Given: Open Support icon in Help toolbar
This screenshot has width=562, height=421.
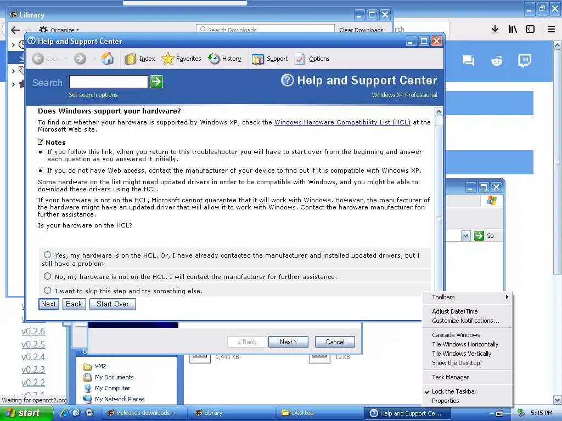Looking at the screenshot, I should 258,59.
